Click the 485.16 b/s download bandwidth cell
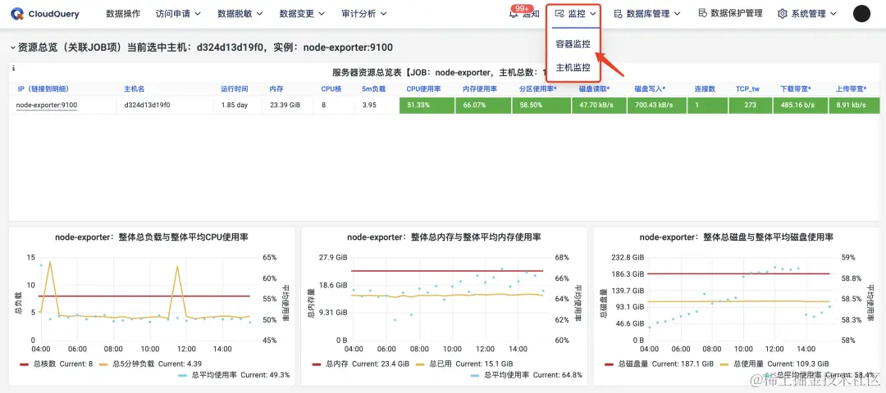This screenshot has width=886, height=393. (800, 106)
